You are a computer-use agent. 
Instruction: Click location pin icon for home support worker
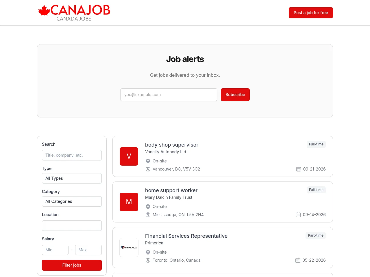click(148, 207)
